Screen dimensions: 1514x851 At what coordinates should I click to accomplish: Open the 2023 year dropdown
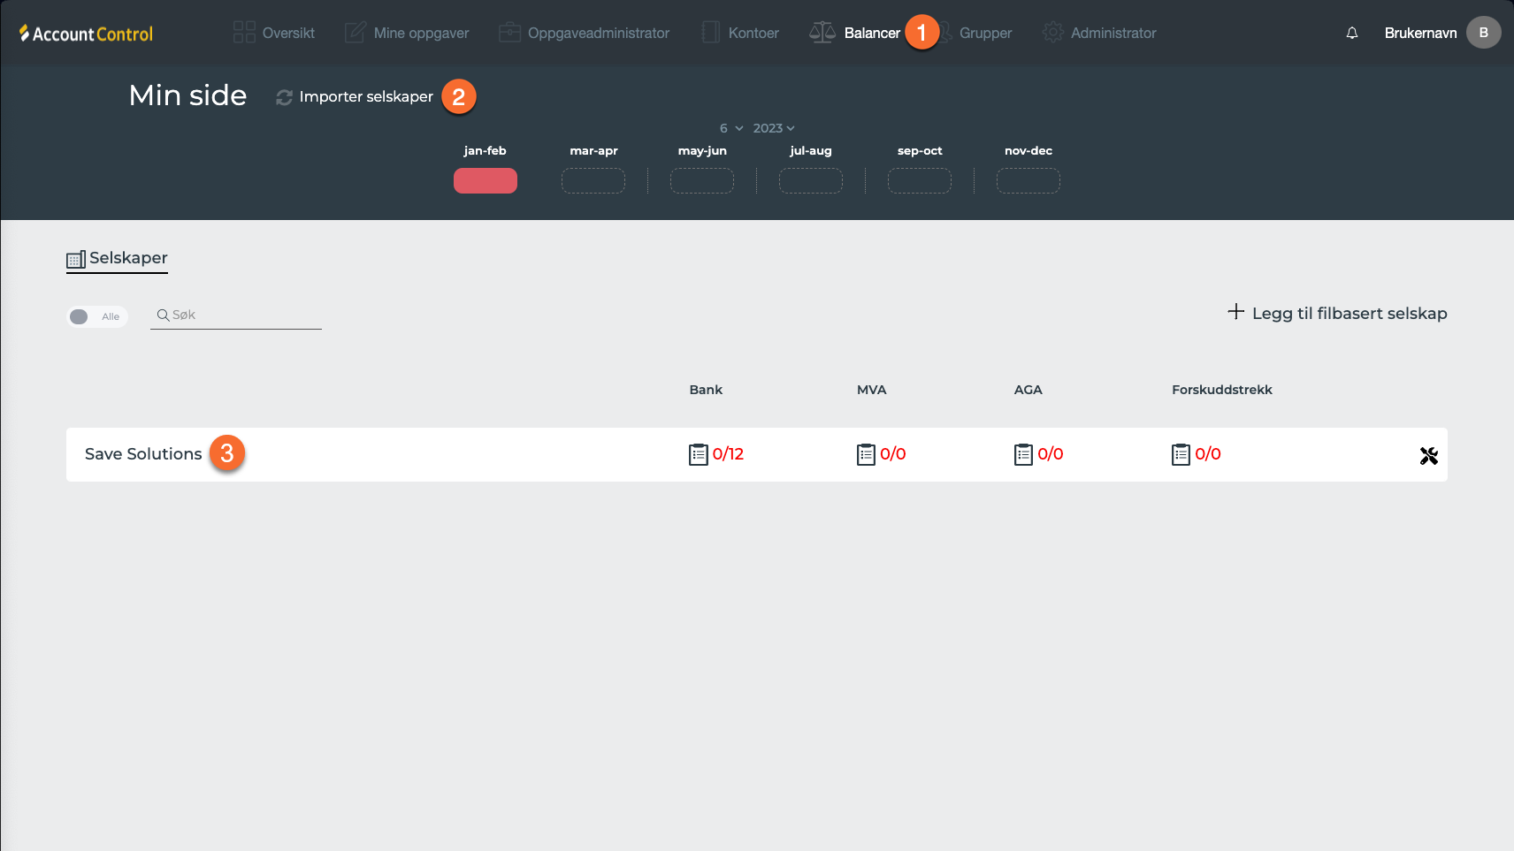point(774,128)
